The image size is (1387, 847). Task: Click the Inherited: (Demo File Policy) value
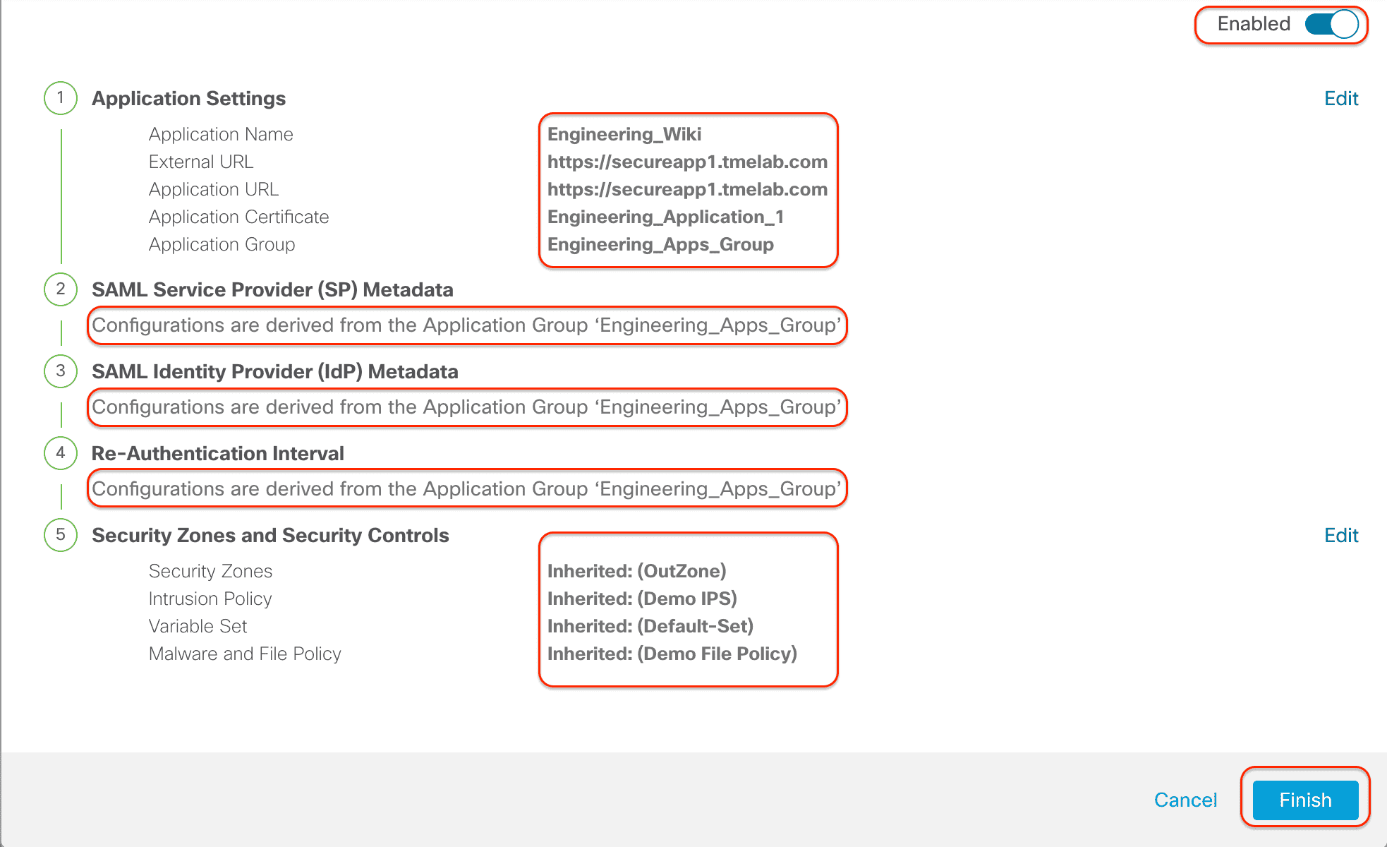tap(672, 654)
